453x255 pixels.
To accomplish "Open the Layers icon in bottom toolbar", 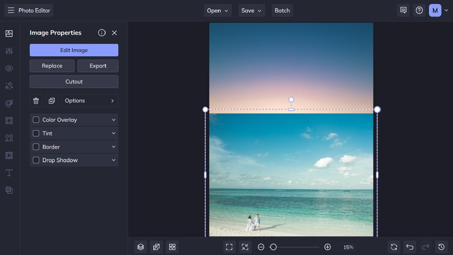I will point(141,247).
